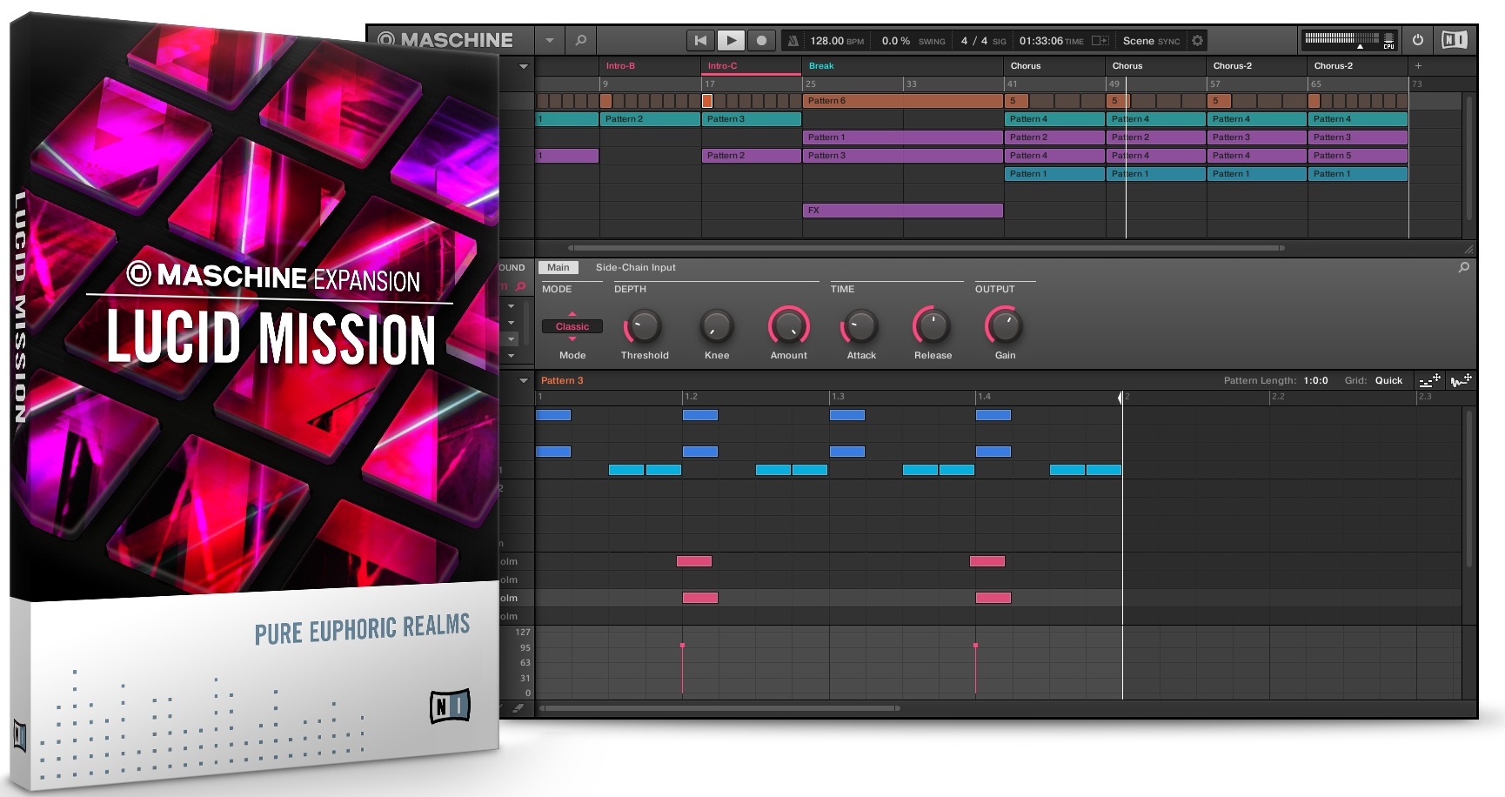The width and height of the screenshot is (1505, 797).
Task: Click the Gain knob
Action: coord(1005,327)
